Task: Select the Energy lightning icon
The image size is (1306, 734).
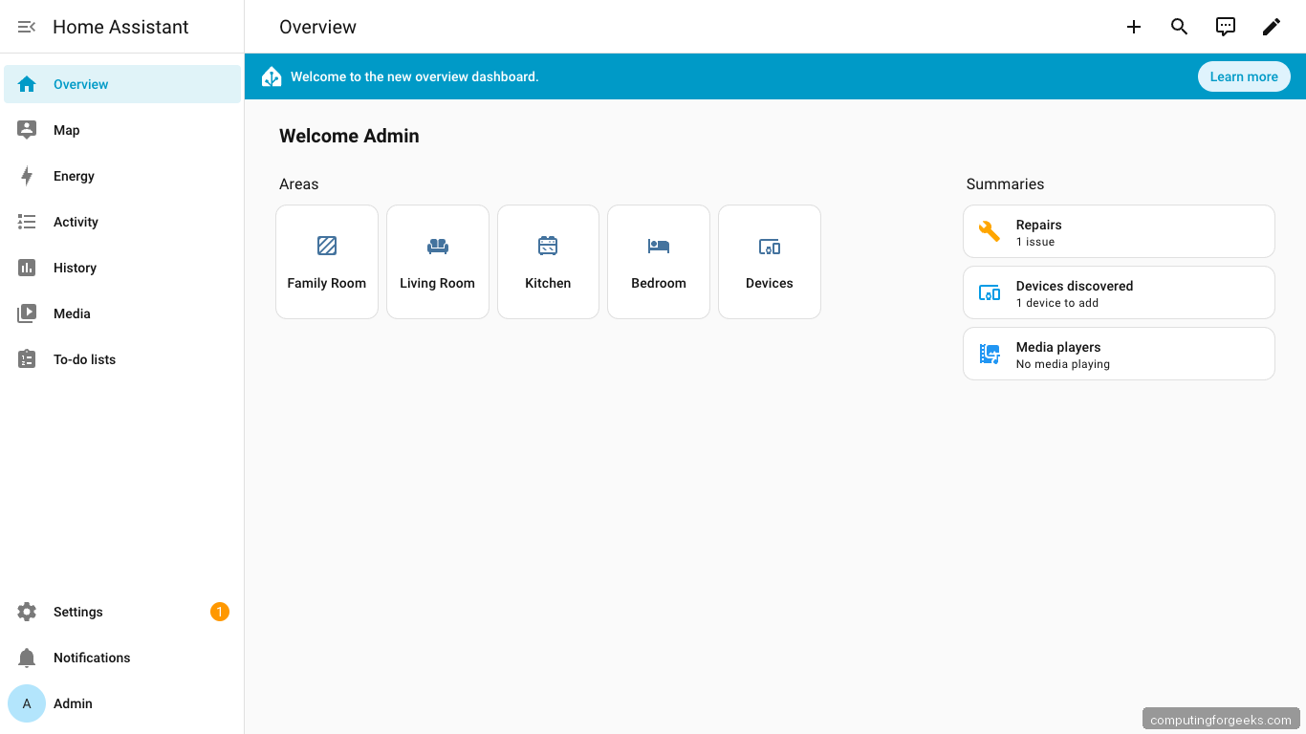Action: [27, 176]
